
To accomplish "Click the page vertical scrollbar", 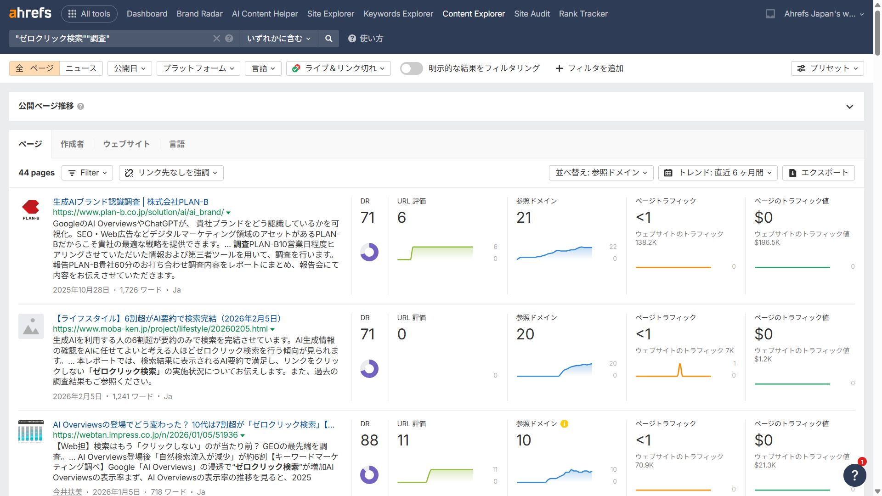I will tap(877, 32).
